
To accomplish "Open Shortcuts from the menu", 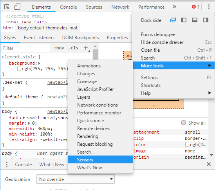I will pos(173,85).
